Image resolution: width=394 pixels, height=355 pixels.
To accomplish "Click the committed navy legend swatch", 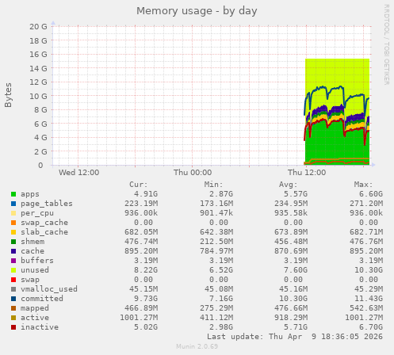I will pyautogui.click(x=13, y=299).
